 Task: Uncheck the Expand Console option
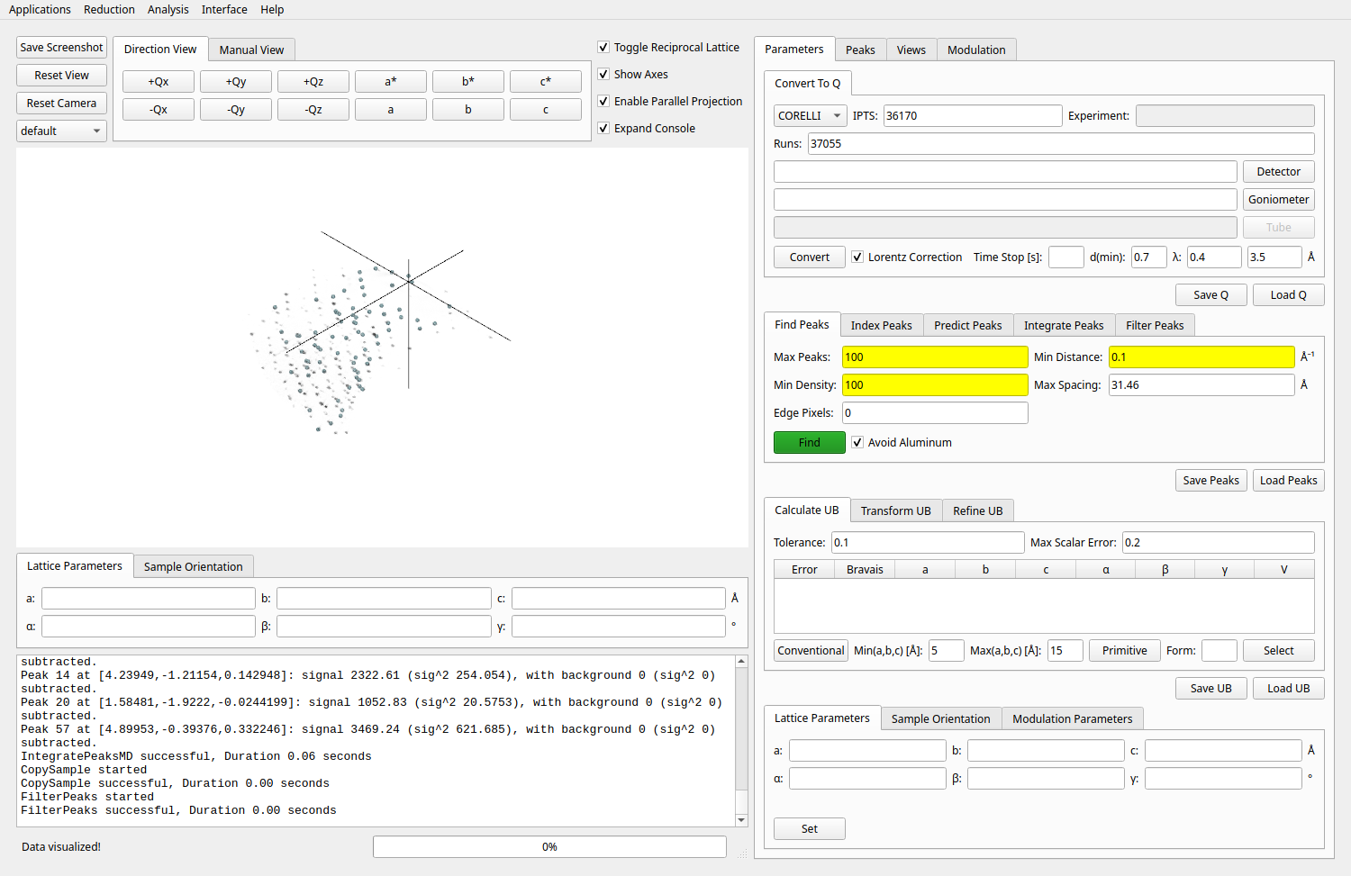point(603,128)
